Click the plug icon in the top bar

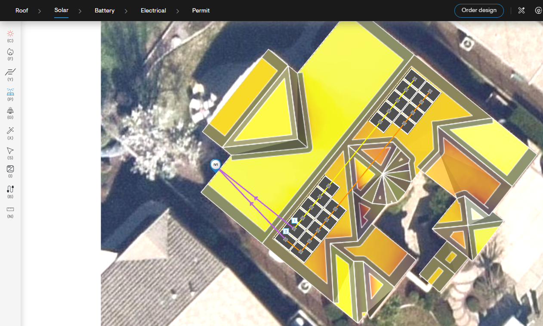538,10
